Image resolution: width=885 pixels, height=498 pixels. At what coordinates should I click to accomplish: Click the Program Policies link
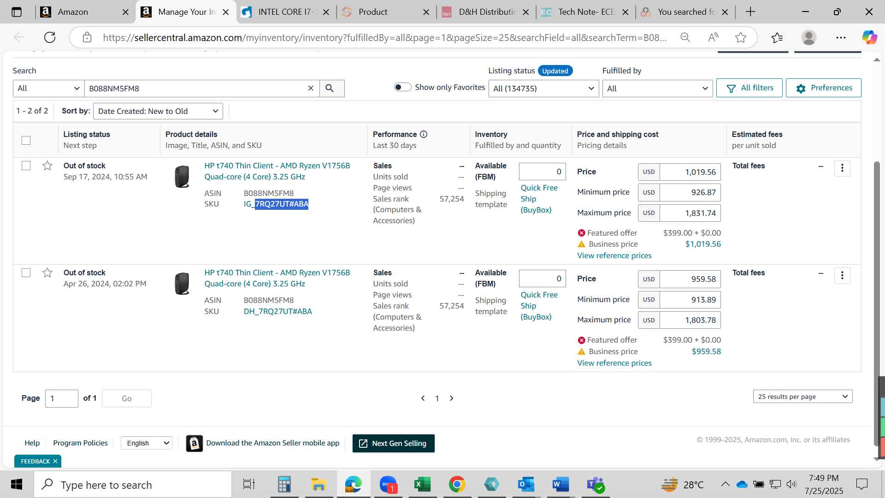(x=80, y=443)
